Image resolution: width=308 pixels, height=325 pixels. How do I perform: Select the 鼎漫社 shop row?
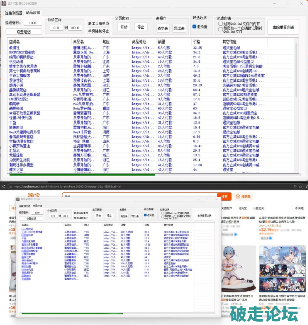pyautogui.click(x=14, y=47)
